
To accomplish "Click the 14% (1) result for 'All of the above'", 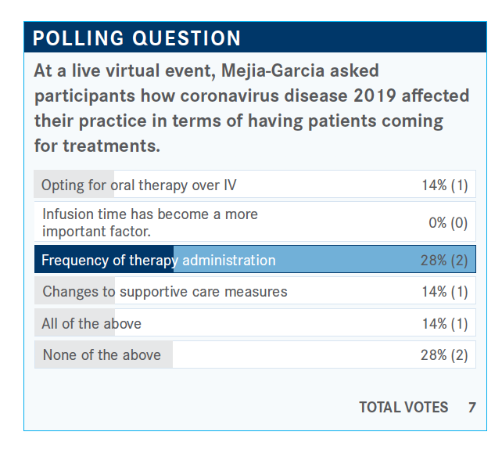I will coord(444,323).
